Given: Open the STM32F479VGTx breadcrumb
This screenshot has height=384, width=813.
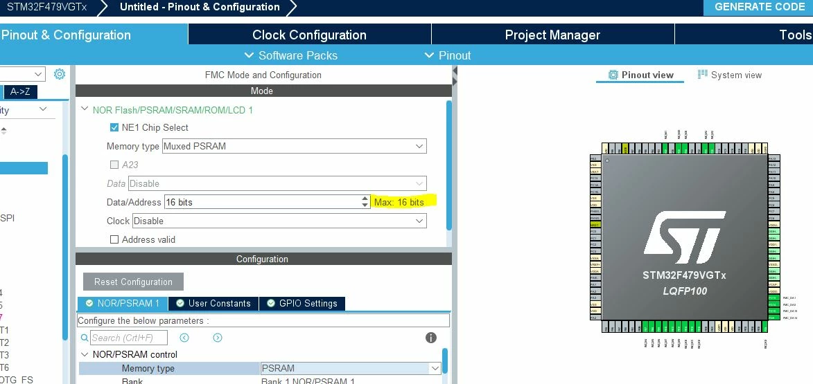Looking at the screenshot, I should (x=46, y=7).
